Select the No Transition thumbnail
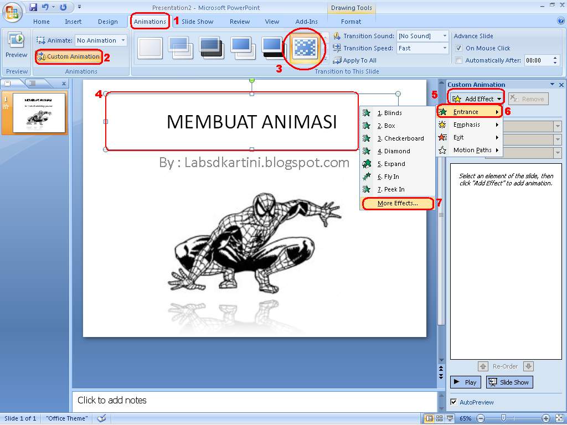Viewport: 567px width, 425px height. [150, 48]
